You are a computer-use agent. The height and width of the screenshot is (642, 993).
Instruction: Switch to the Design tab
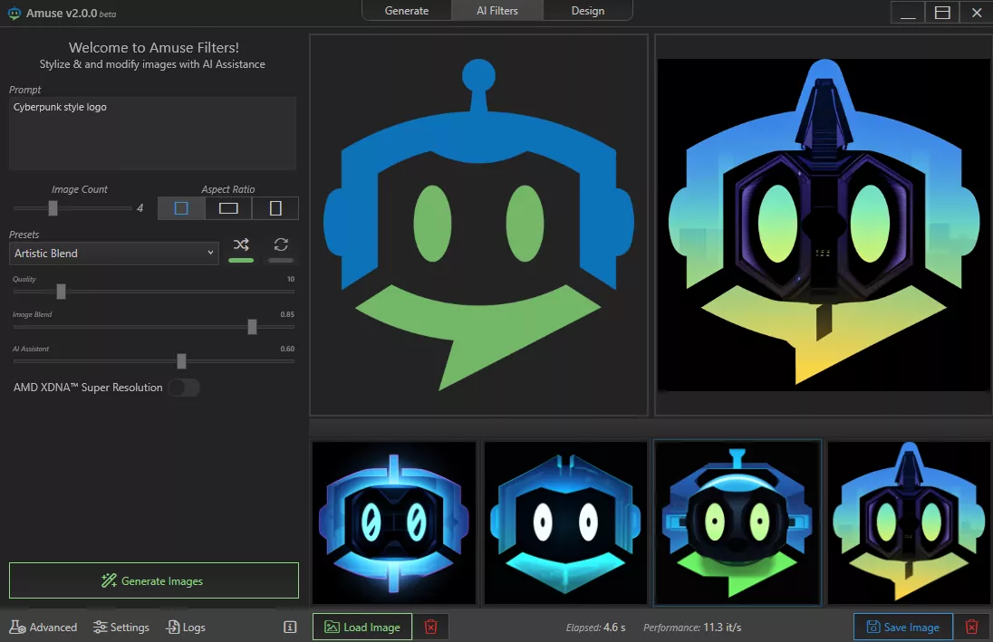point(587,11)
